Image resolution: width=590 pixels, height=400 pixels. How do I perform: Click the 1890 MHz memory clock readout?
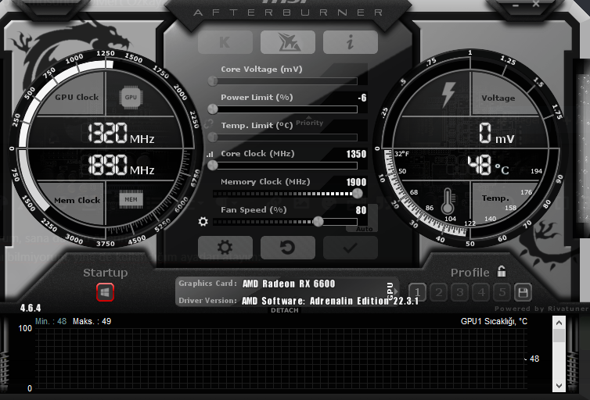(121, 165)
